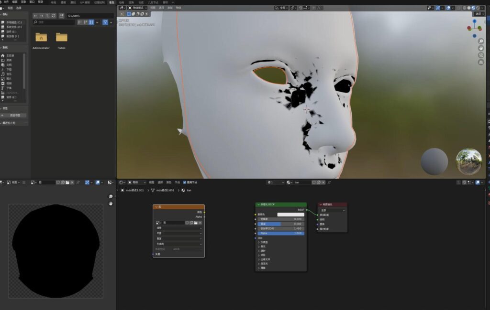Click the 基础色 color swatch

tap(290, 214)
